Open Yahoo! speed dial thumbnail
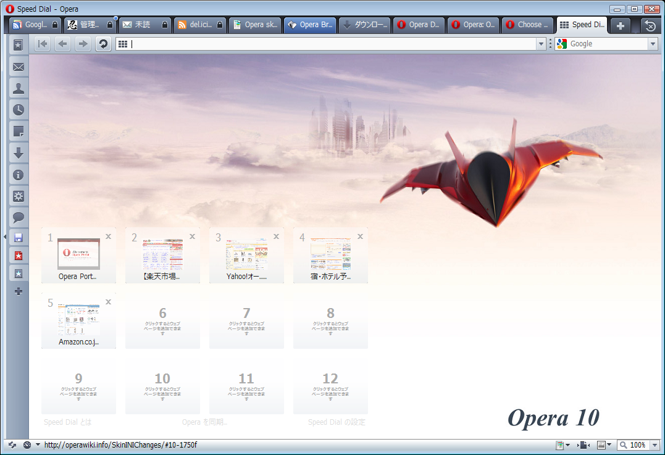This screenshot has width=665, height=455. click(246, 254)
